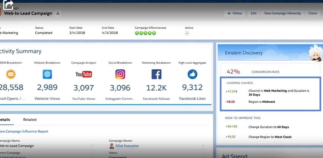Open View Campaign Hierarchy
The width and height of the screenshot is (323, 158).
pos(282,13)
